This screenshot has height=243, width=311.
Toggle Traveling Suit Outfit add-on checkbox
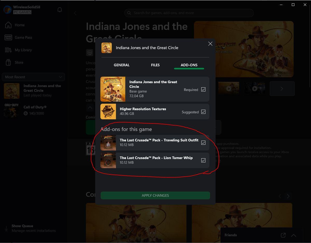203,143
